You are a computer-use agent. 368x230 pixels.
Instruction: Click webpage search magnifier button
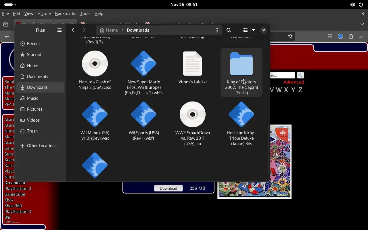coord(300,75)
